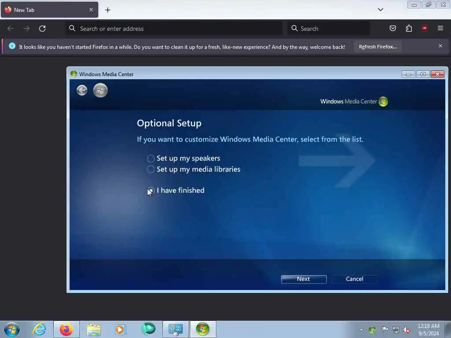Click the muted volume tray icon
The height and width of the screenshot is (338, 451).
(407, 330)
